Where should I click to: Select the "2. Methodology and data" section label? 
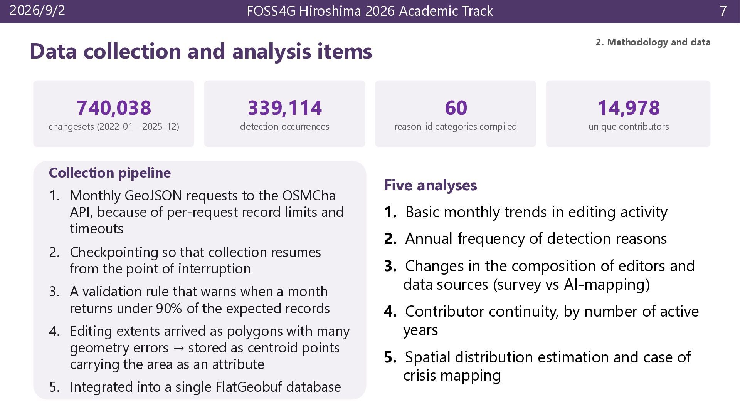pos(653,42)
